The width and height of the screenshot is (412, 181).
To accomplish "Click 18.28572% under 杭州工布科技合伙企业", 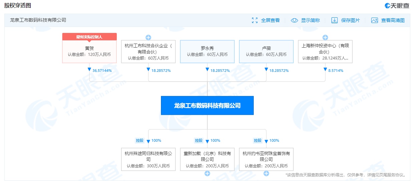I will pos(161,71).
